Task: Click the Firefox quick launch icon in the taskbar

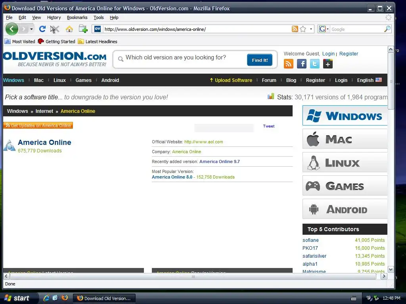Action: click(65, 298)
